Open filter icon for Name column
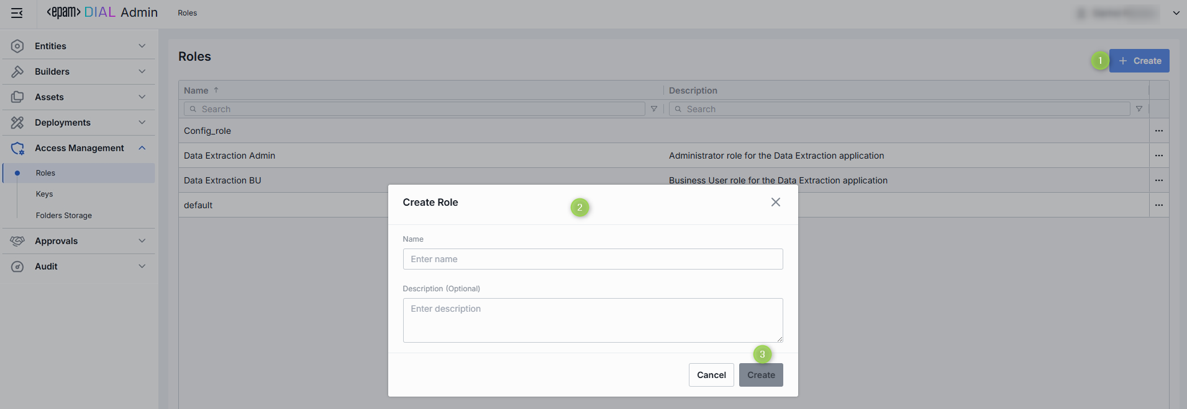Viewport: 1187px width, 409px height. coord(654,109)
